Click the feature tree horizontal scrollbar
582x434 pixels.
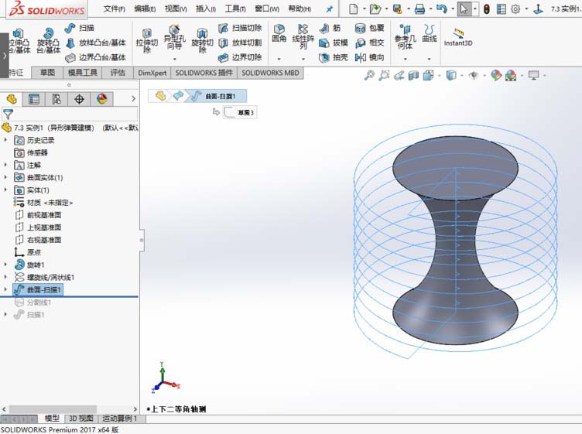[x=53, y=409]
